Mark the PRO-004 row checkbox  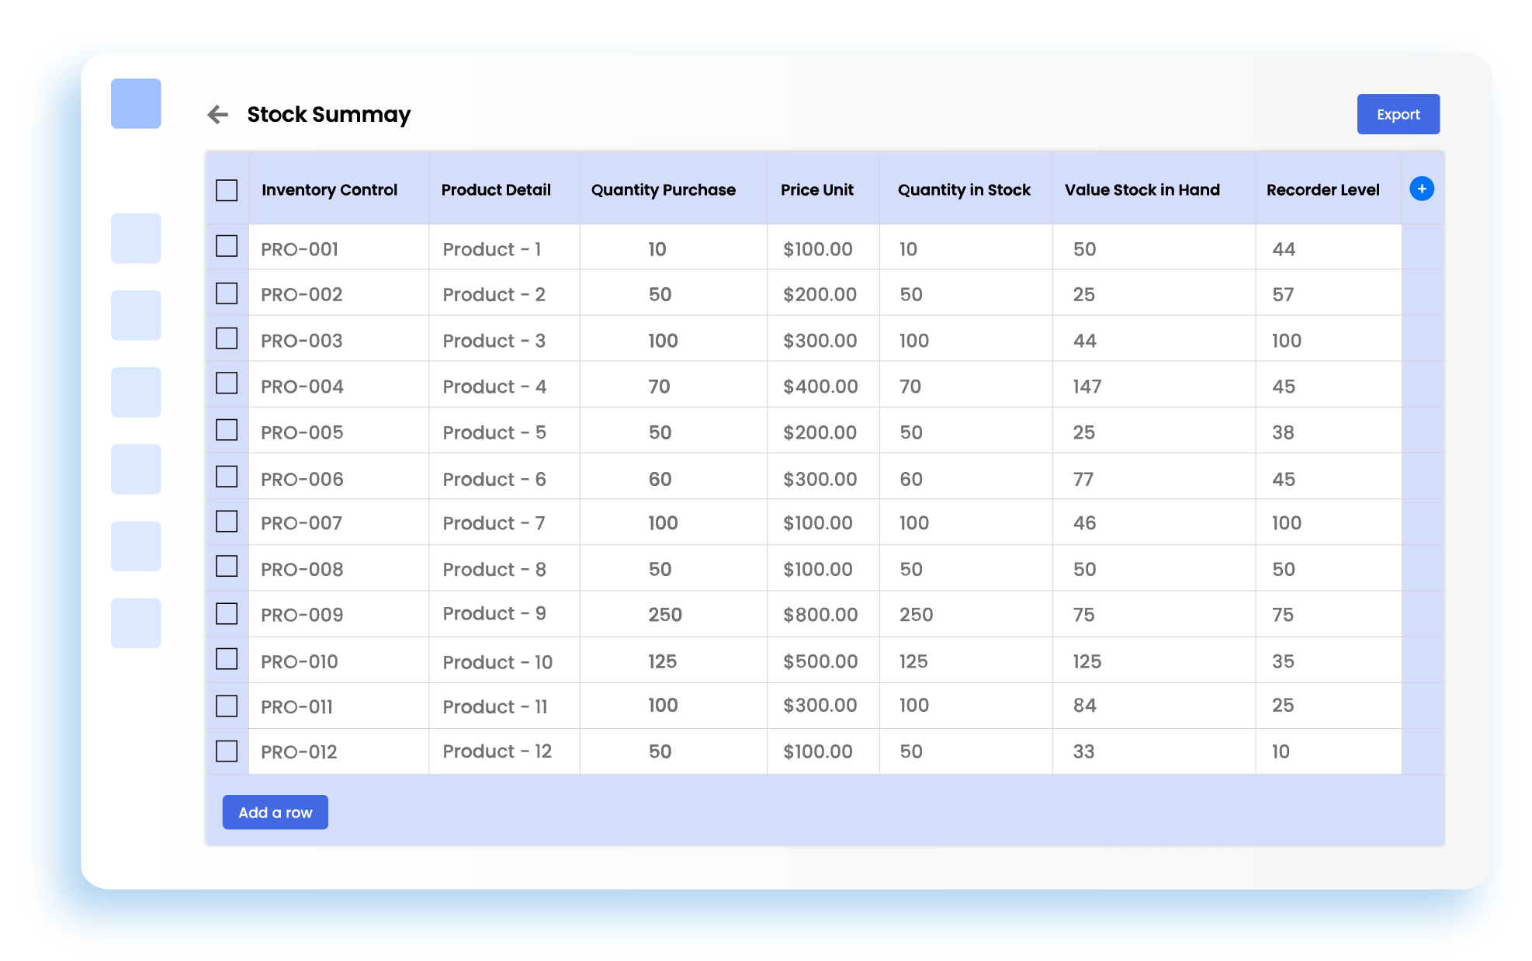(227, 383)
